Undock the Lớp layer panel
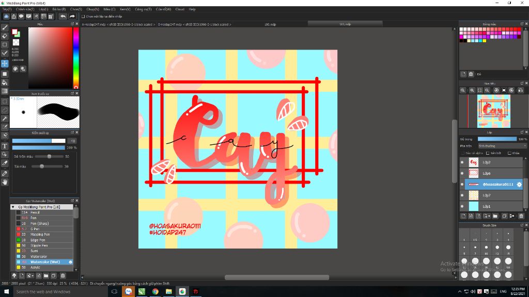This screenshot has height=297, width=529. tap(522, 132)
